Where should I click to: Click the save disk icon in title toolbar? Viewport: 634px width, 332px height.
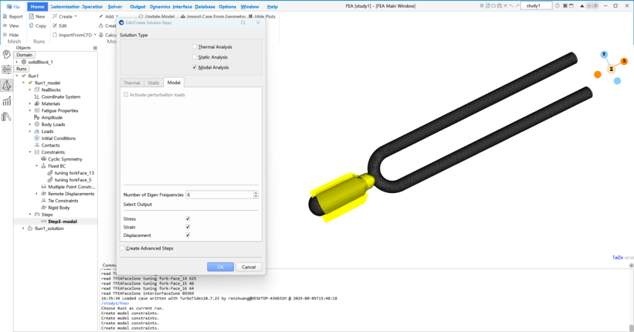click(x=500, y=6)
